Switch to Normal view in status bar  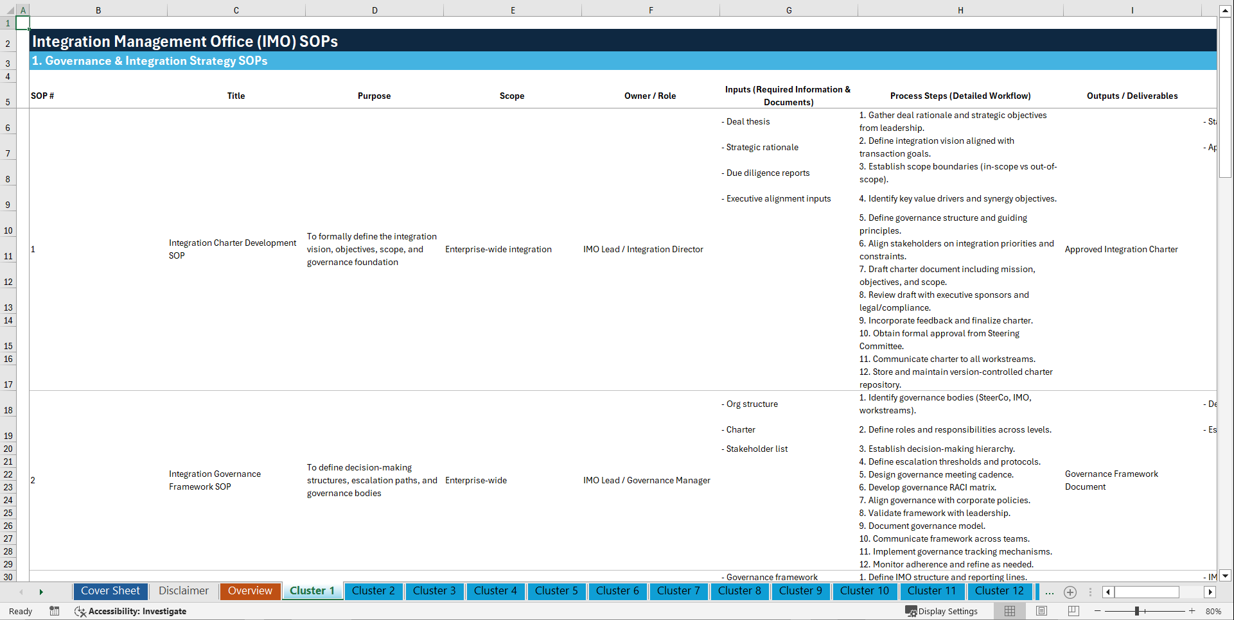pyautogui.click(x=1009, y=611)
